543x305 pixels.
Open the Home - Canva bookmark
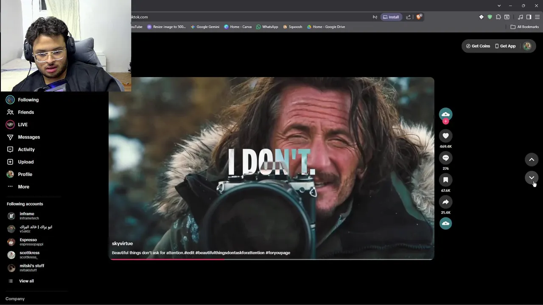tap(238, 27)
